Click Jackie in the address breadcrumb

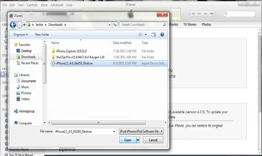point(39,25)
